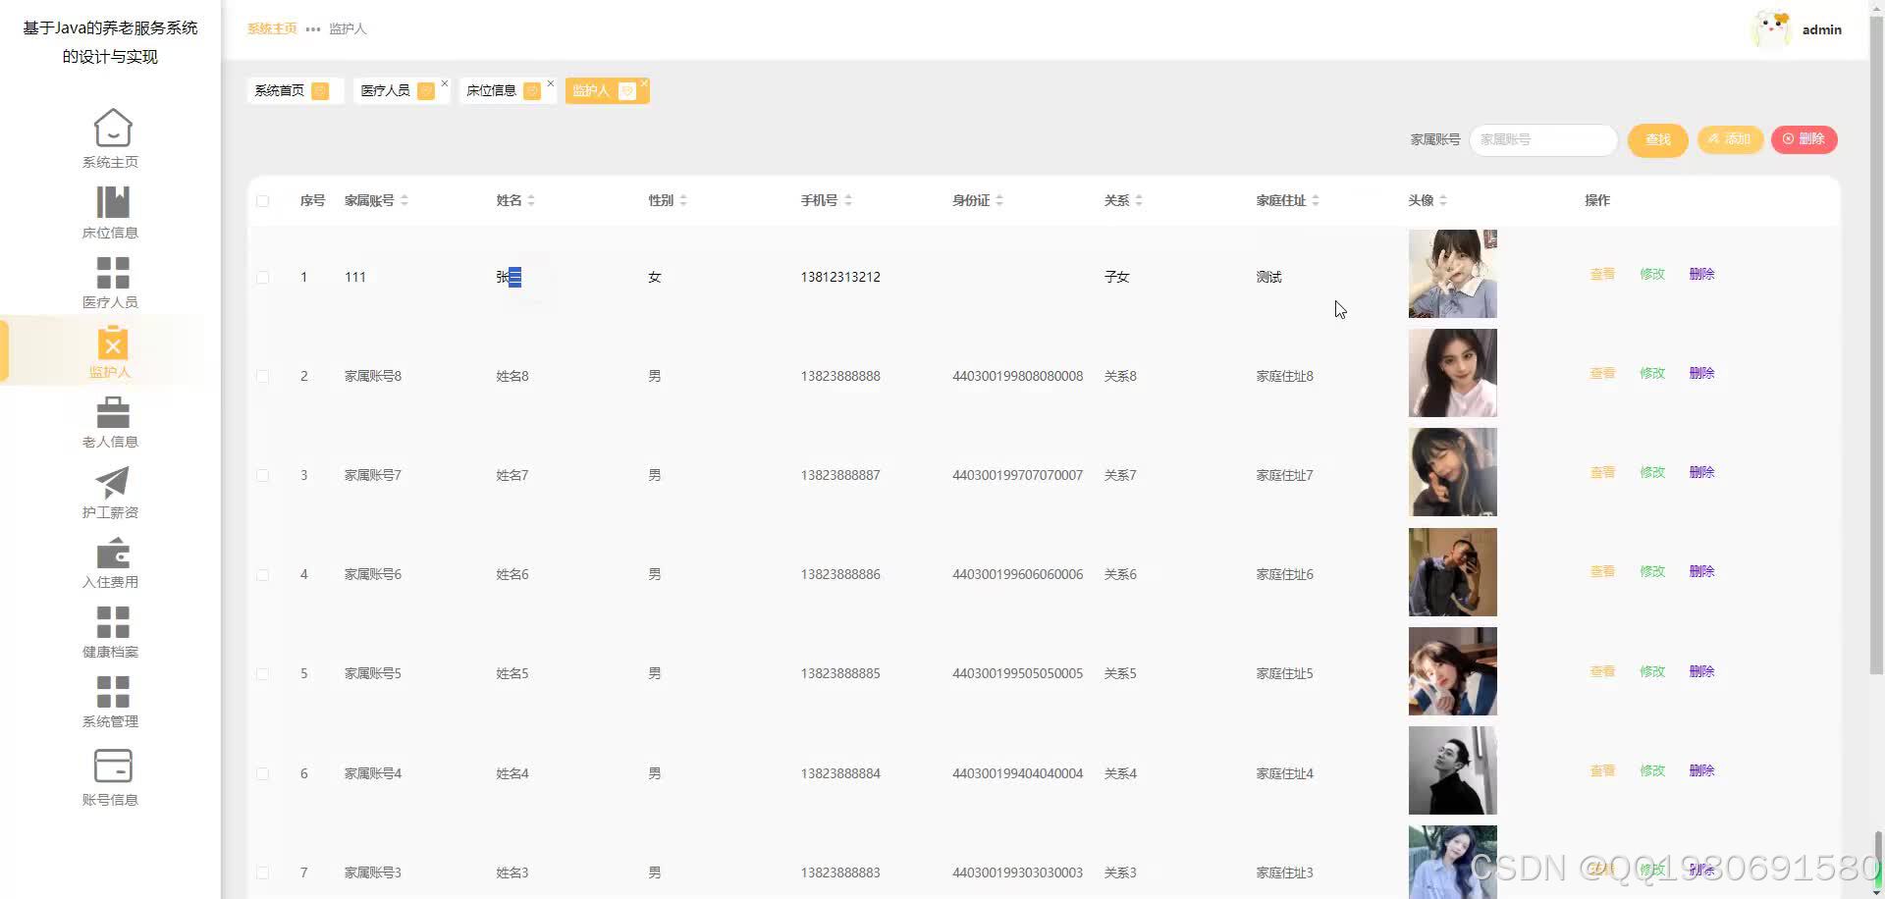Click phone number 13812313212 cell

pyautogui.click(x=840, y=278)
